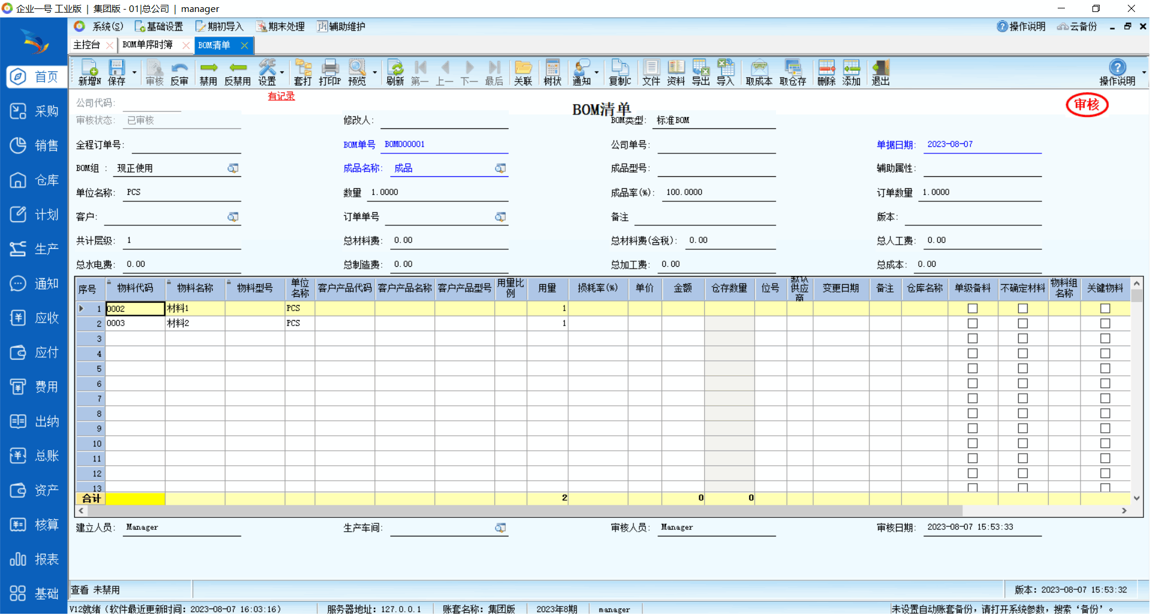Toggle 关键物料 checkbox in row 1
The image size is (1150, 615).
[x=1105, y=308]
